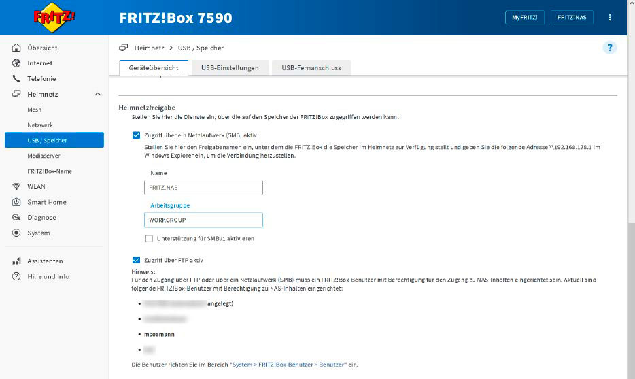Click the WLAN wifi icon
The width and height of the screenshot is (635, 379).
tap(16, 186)
